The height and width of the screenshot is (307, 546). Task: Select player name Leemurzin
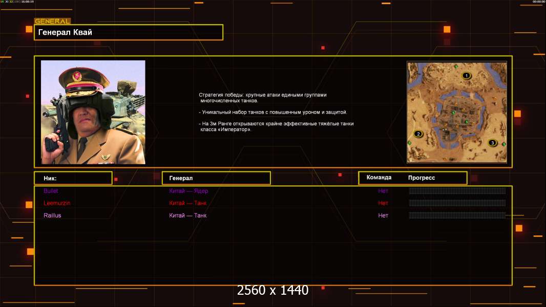[57, 203]
